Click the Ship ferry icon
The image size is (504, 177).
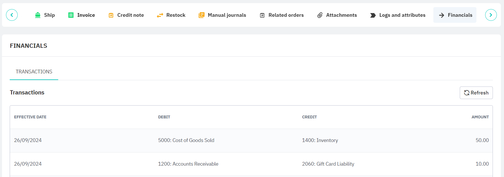(38, 15)
